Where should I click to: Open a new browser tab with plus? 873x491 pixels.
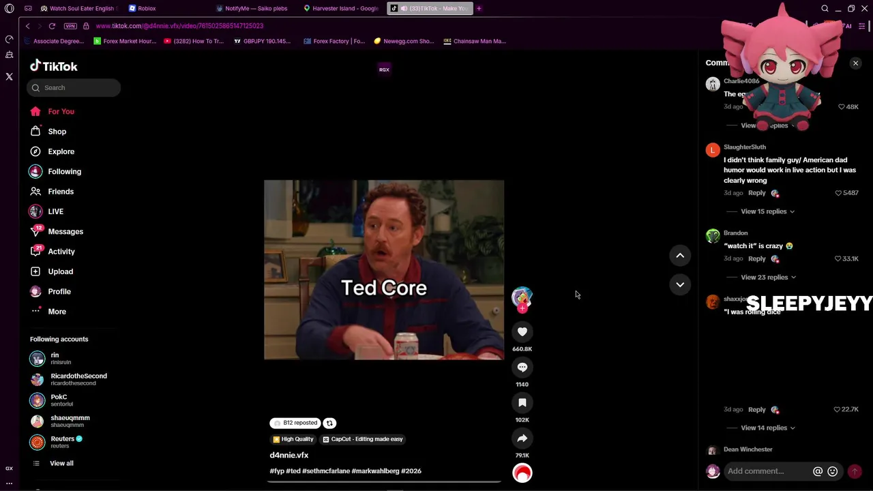(479, 8)
